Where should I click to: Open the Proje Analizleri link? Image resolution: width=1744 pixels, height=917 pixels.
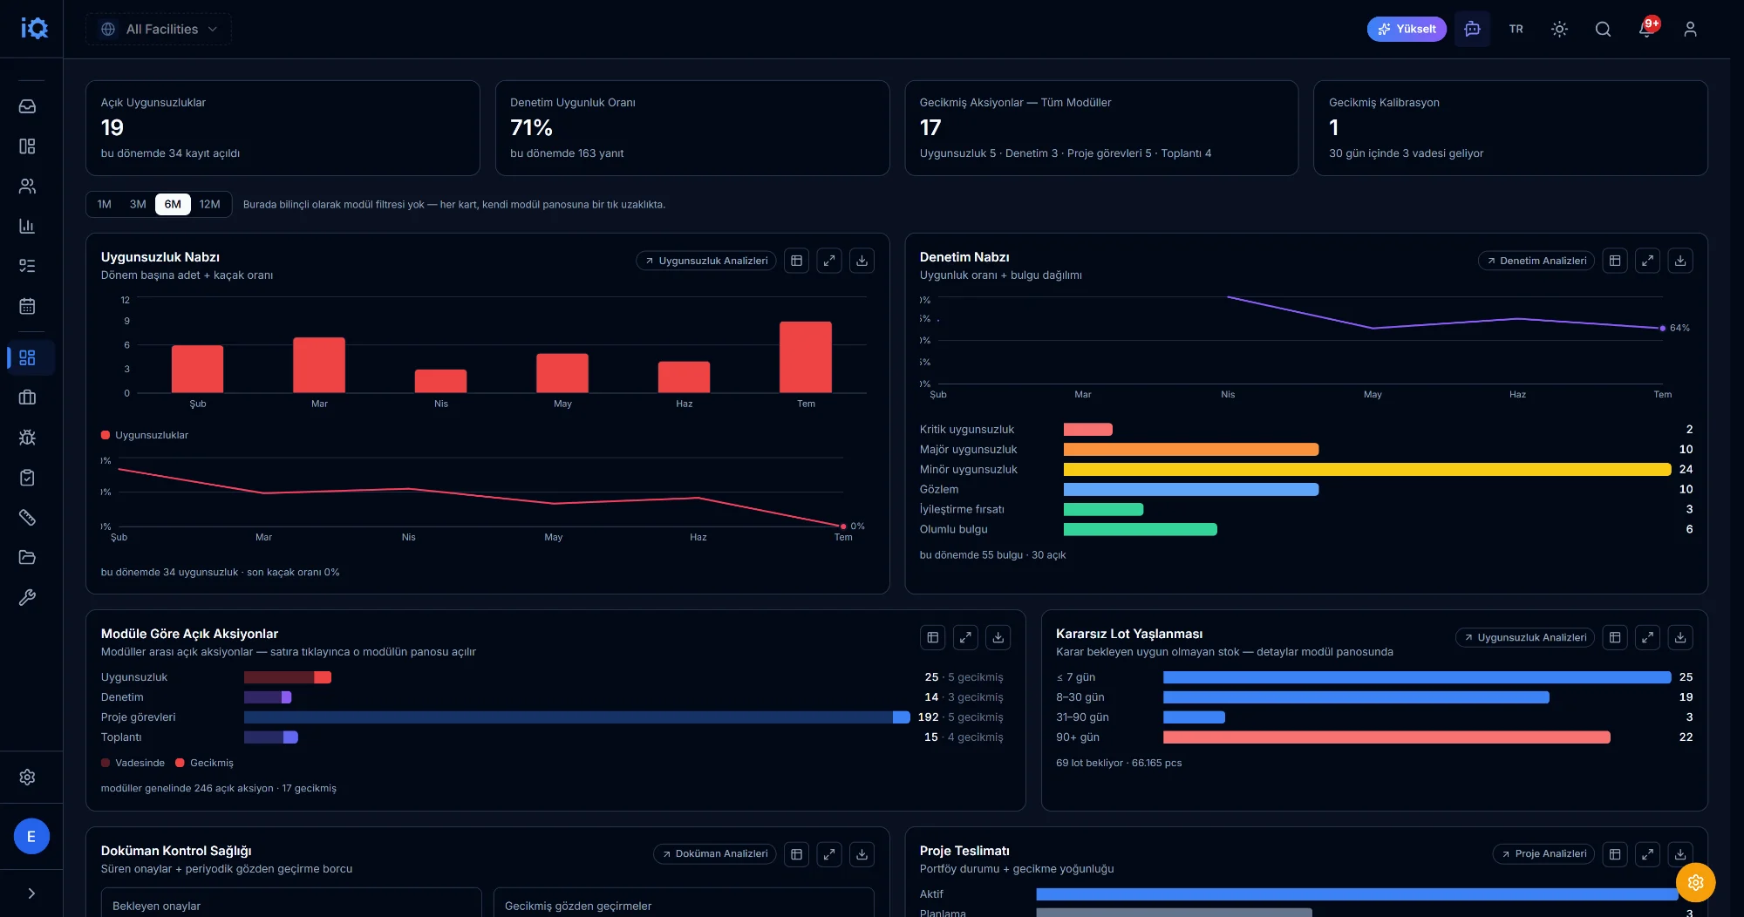tap(1543, 854)
